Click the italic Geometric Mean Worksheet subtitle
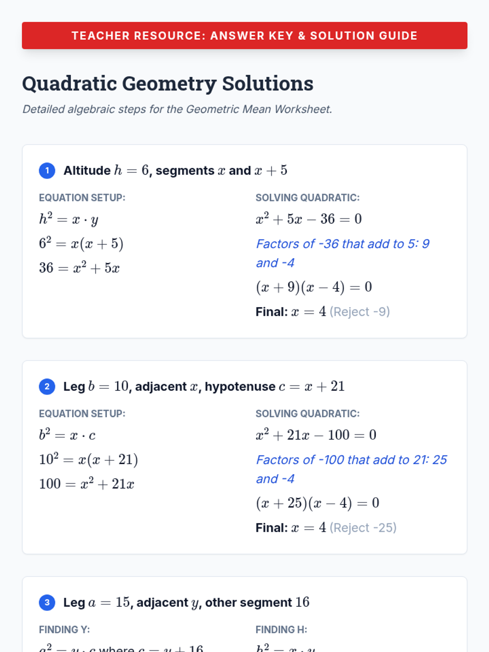 point(177,109)
